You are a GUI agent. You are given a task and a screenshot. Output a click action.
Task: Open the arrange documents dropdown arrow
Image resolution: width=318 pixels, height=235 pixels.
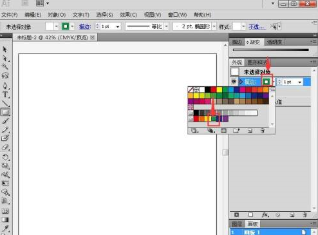click(48, 3)
